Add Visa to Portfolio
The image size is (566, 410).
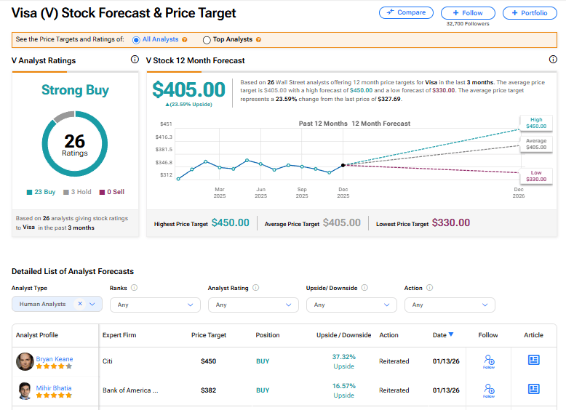click(530, 13)
